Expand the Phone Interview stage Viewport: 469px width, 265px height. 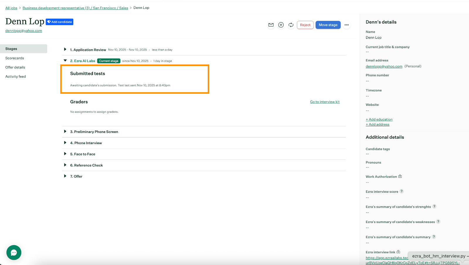click(x=65, y=143)
